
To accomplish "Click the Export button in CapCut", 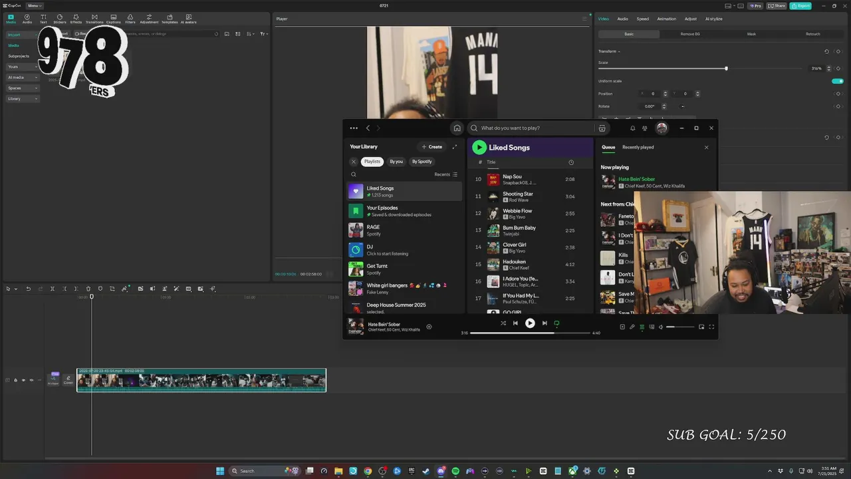I will coord(800,5).
